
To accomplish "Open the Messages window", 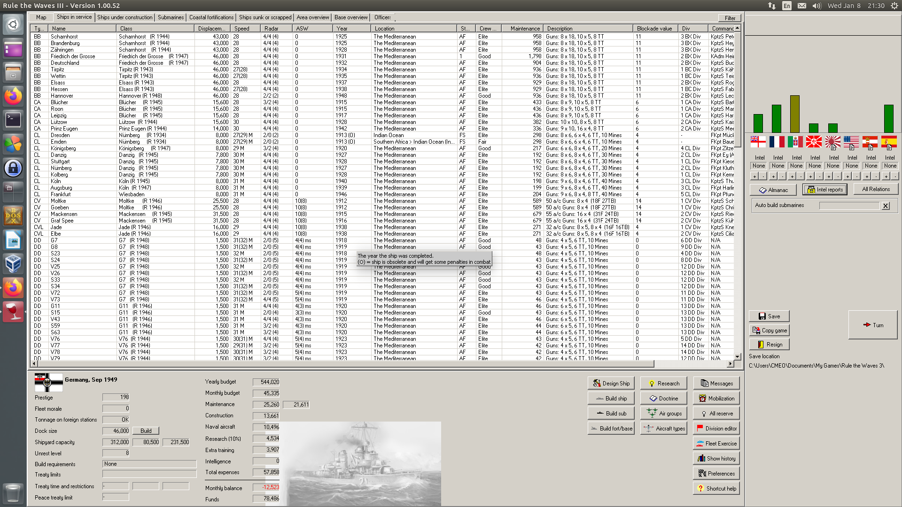I will [x=716, y=383].
